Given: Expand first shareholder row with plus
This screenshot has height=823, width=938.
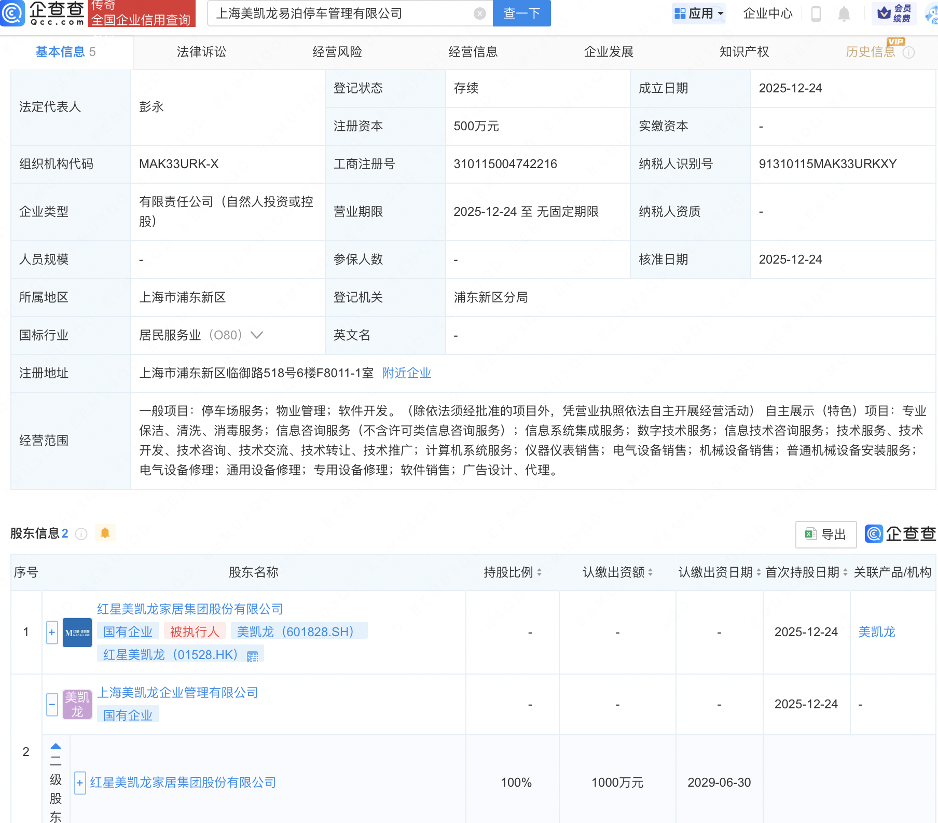Looking at the screenshot, I should 52,632.
